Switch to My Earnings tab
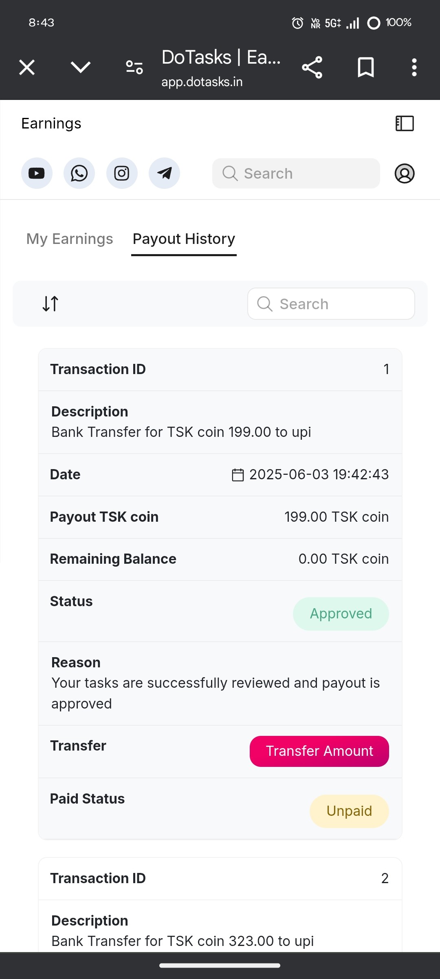The image size is (440, 979). coord(70,239)
